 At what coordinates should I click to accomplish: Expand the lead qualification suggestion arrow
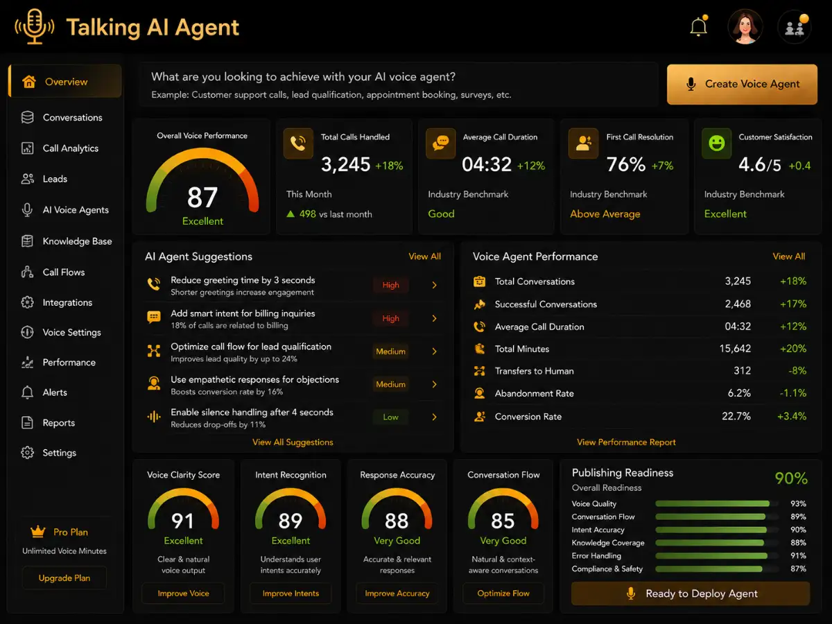click(435, 352)
